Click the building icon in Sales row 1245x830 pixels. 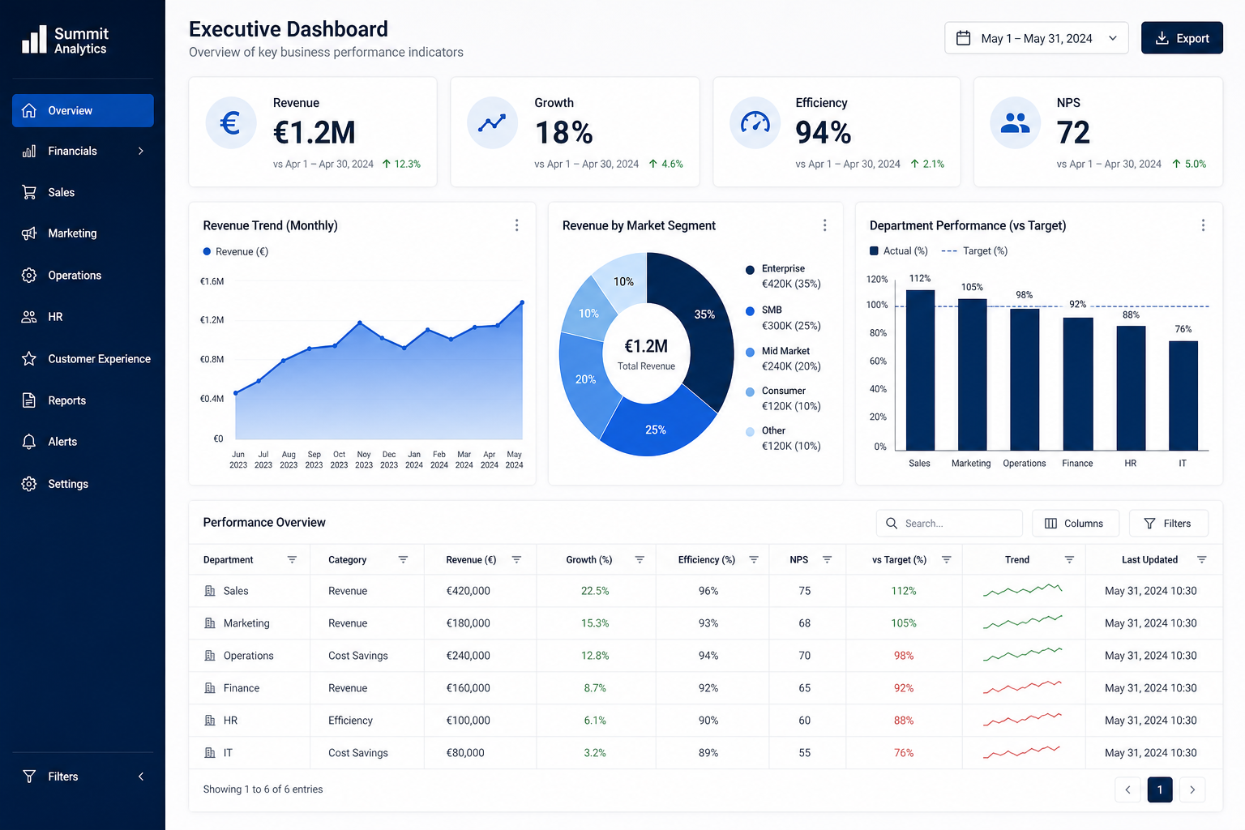(x=210, y=591)
